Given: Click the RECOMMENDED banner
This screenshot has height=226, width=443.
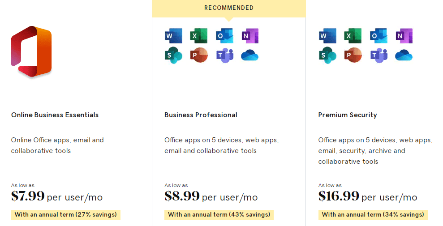Looking at the screenshot, I should (229, 8).
